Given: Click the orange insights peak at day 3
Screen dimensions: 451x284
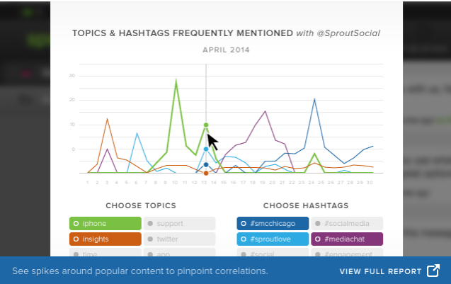Looking at the screenshot, I should 107,119.
